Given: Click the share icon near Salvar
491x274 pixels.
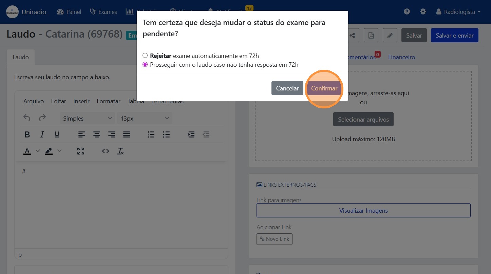Looking at the screenshot, I should pos(352,35).
